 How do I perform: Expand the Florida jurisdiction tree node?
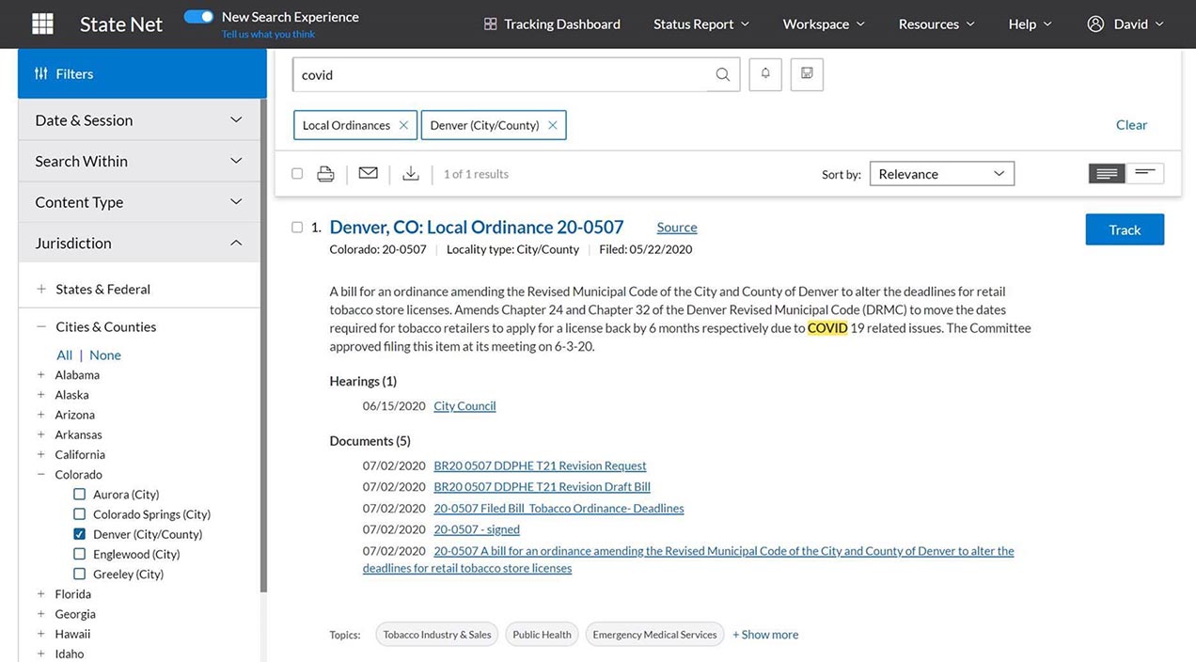[40, 594]
